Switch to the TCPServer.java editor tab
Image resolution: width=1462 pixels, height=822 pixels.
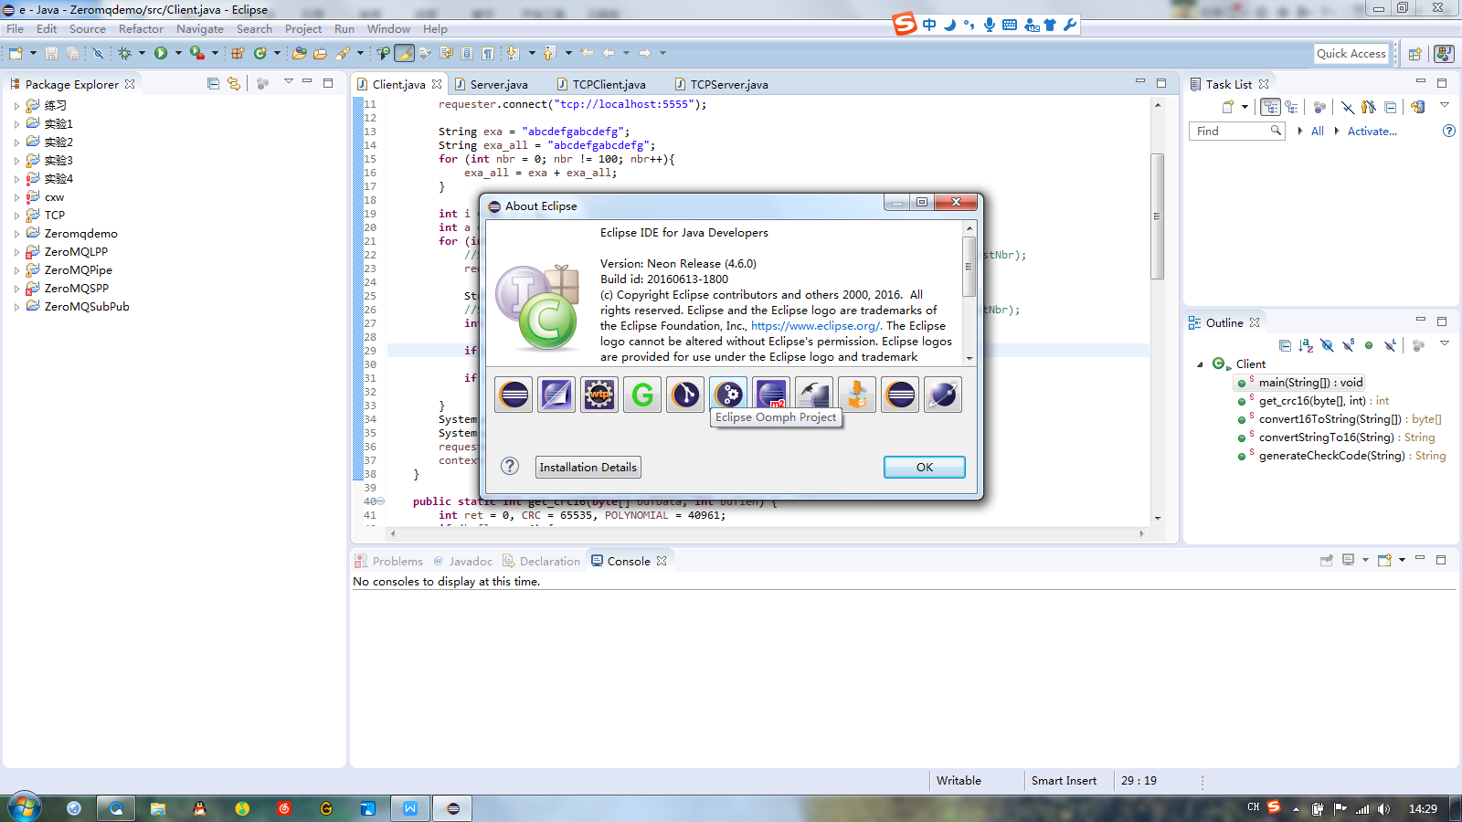pyautogui.click(x=728, y=85)
